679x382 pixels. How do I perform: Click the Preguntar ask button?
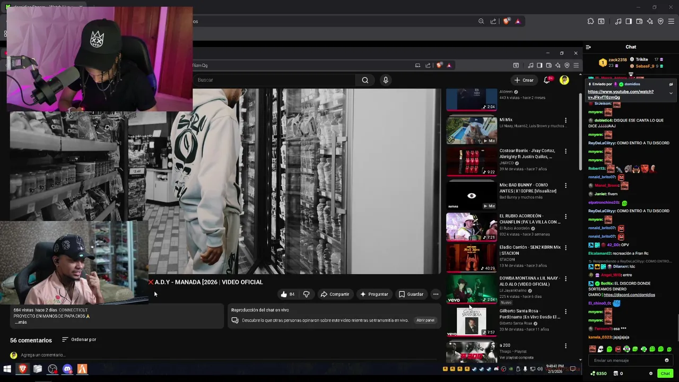coord(374,294)
